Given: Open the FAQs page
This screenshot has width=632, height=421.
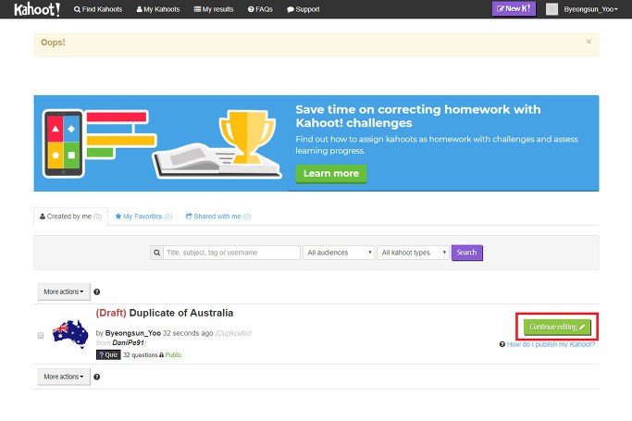Looking at the screenshot, I should point(260,9).
